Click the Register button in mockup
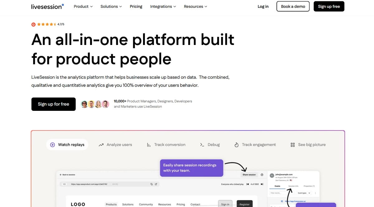 [245, 204]
